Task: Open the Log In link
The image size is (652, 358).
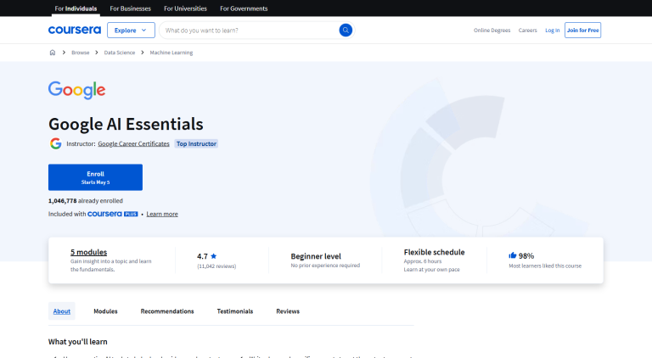Action: click(552, 31)
